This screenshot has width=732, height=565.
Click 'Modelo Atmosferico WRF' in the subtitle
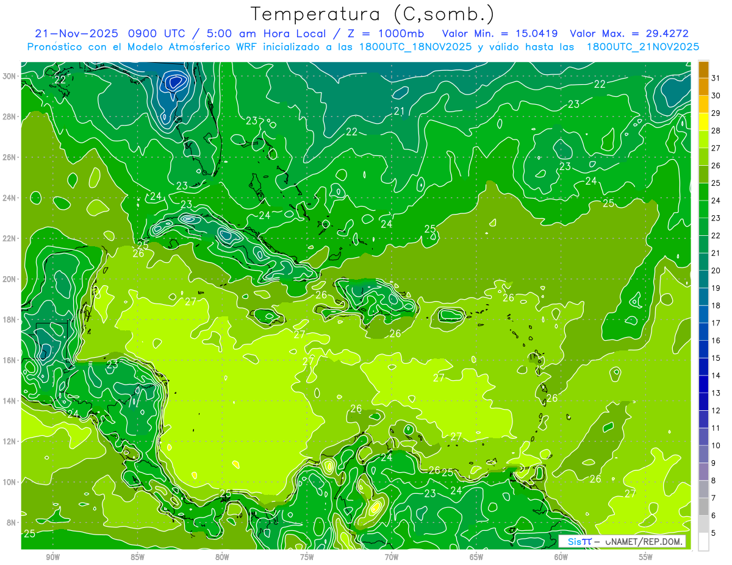[x=193, y=47]
